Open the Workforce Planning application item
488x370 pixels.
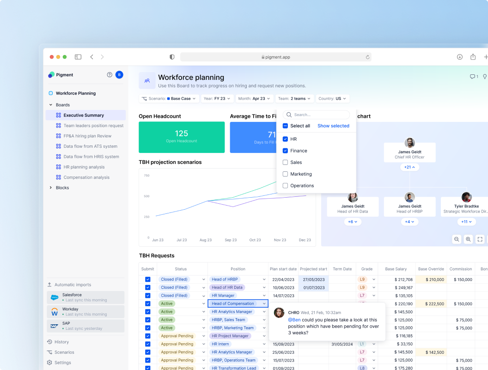pyautogui.click(x=73, y=93)
